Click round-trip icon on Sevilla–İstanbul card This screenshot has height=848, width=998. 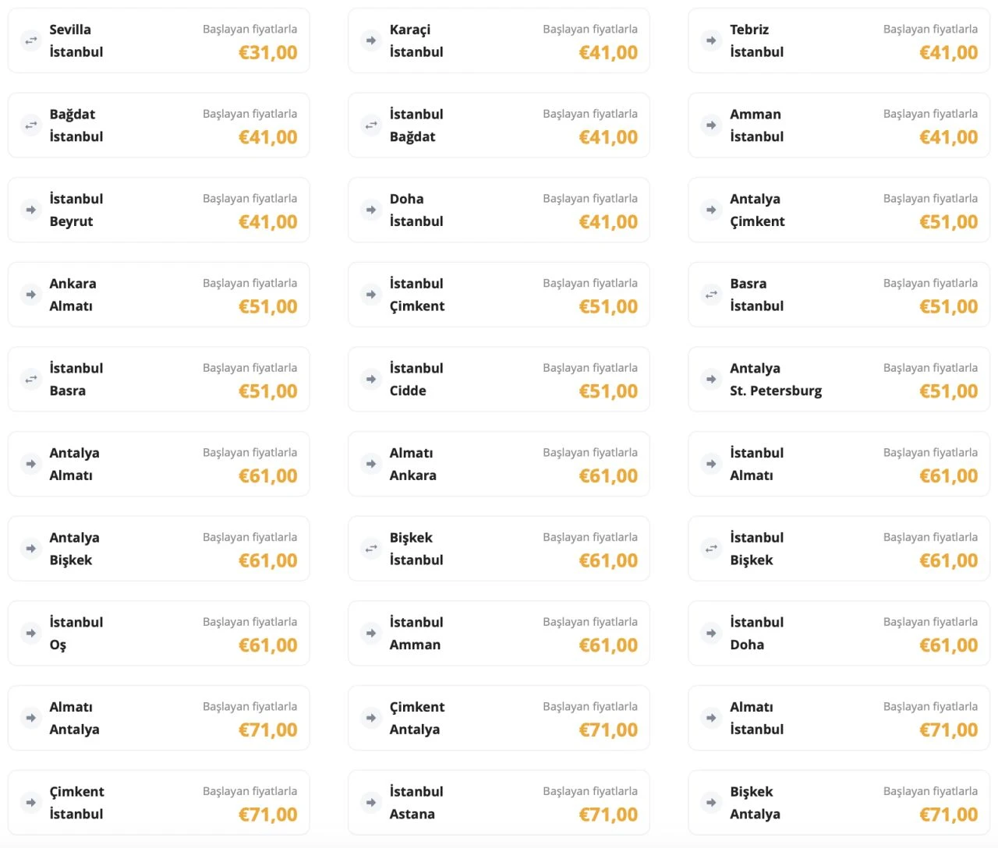31,41
